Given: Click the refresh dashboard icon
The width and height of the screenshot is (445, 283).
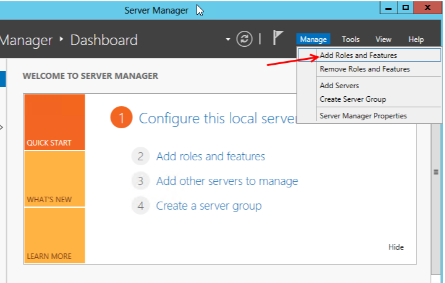Looking at the screenshot, I should [244, 39].
